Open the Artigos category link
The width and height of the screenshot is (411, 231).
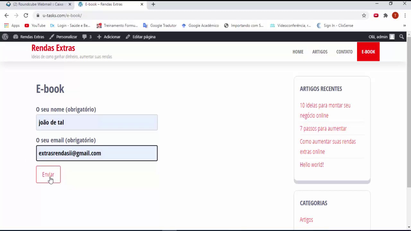click(x=306, y=220)
